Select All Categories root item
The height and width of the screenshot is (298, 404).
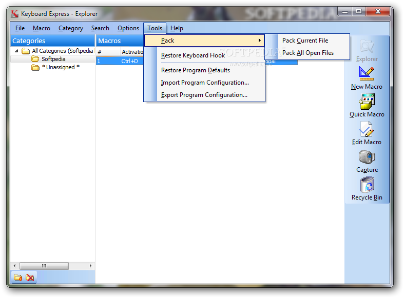[x=62, y=51]
